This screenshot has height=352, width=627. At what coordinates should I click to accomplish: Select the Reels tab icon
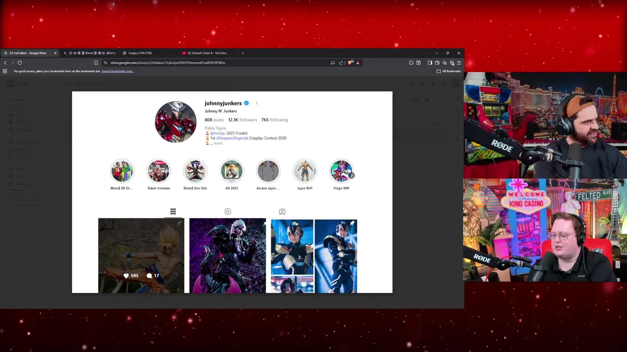point(228,211)
